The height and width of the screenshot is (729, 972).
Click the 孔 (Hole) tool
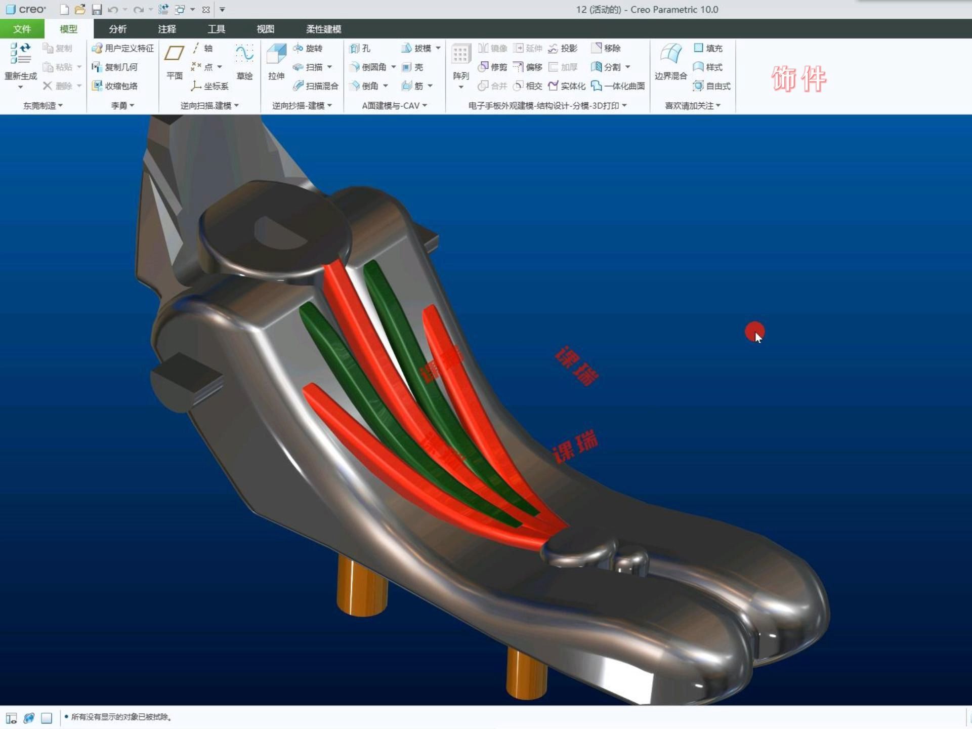[360, 48]
